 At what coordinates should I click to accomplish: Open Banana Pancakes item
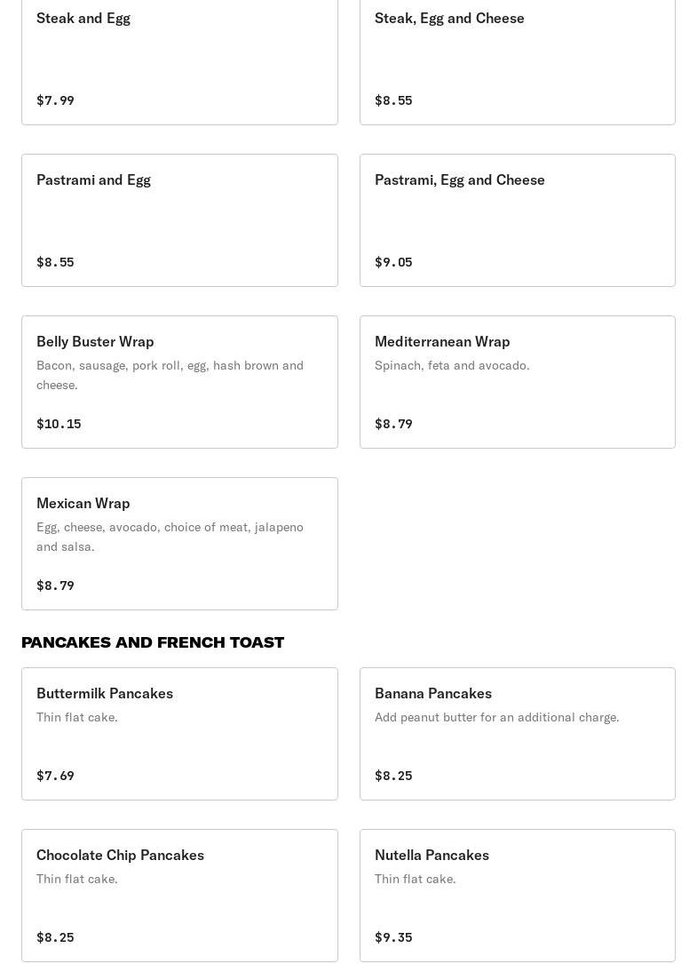pyautogui.click(x=518, y=734)
